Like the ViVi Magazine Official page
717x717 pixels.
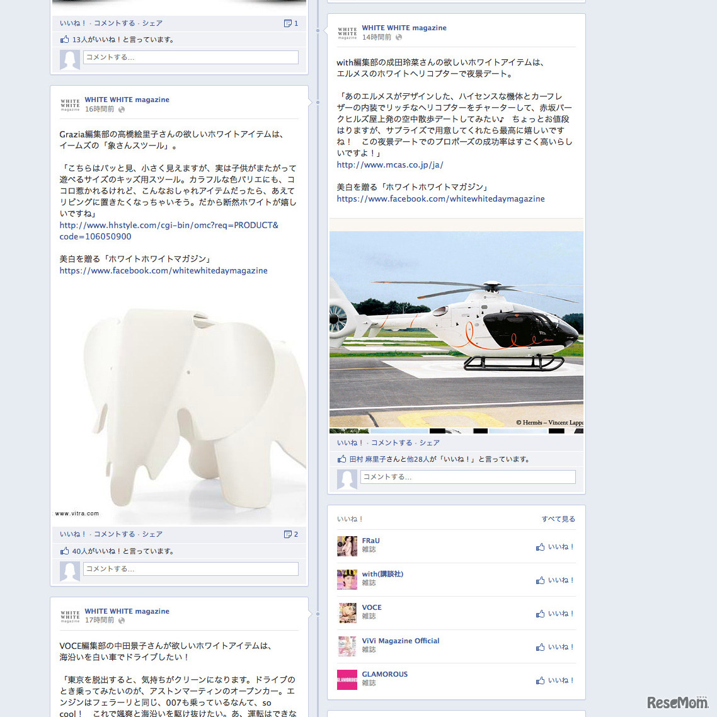pyautogui.click(x=554, y=646)
